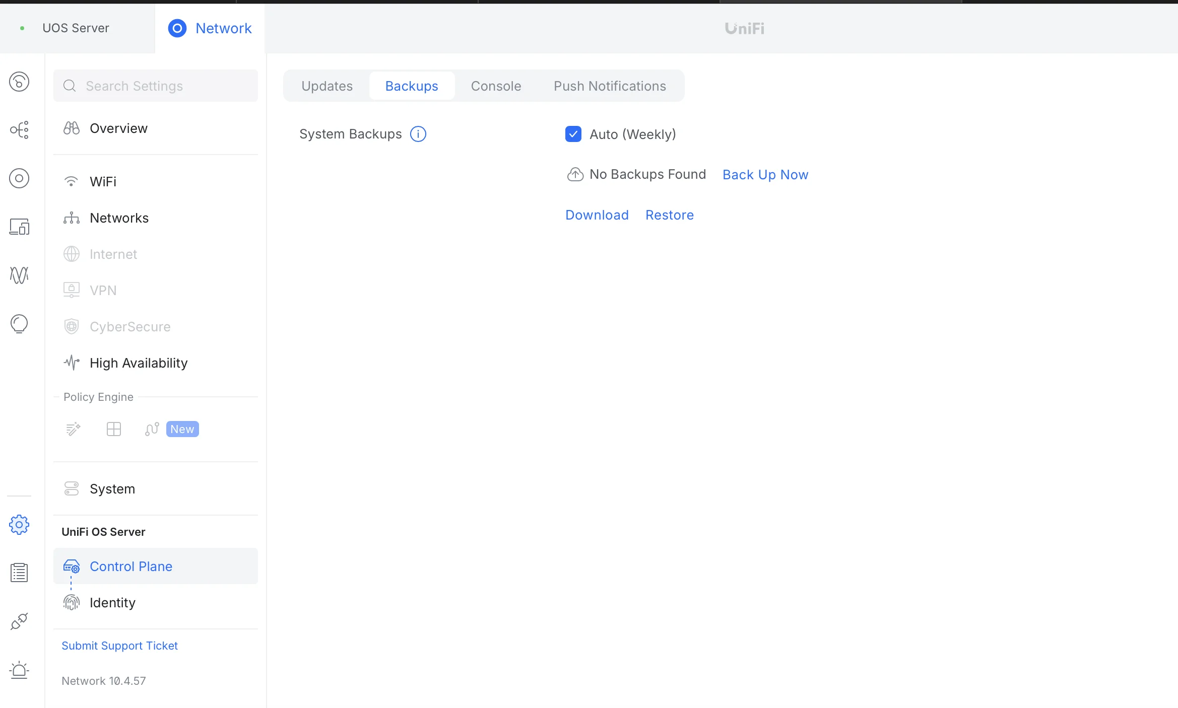Select Control Plane in sidebar
The width and height of the screenshot is (1178, 708).
tap(156, 566)
